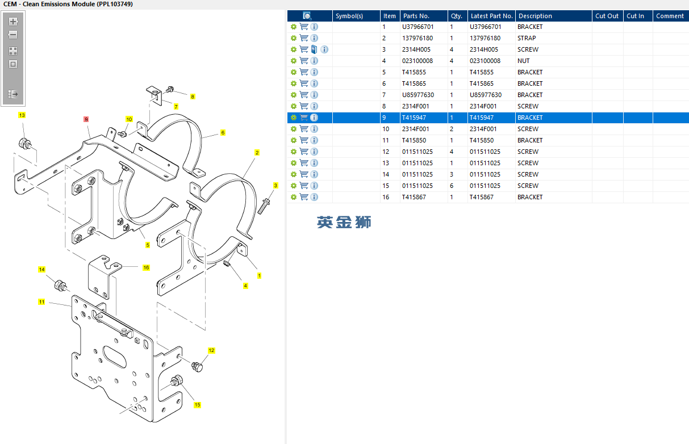Show info for item 12 screw
This screenshot has height=444, width=689.
click(x=314, y=152)
